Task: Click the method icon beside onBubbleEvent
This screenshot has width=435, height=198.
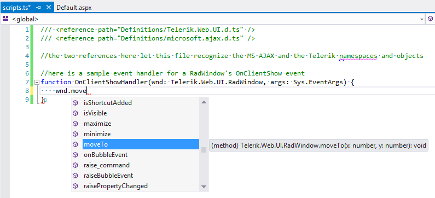Action: [75, 155]
